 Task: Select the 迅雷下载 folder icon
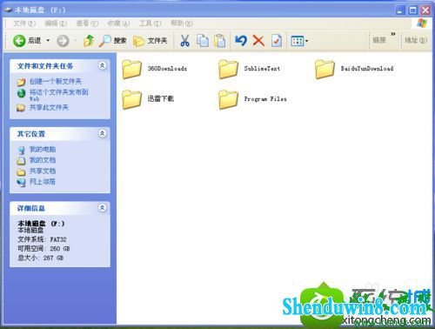[x=131, y=99]
